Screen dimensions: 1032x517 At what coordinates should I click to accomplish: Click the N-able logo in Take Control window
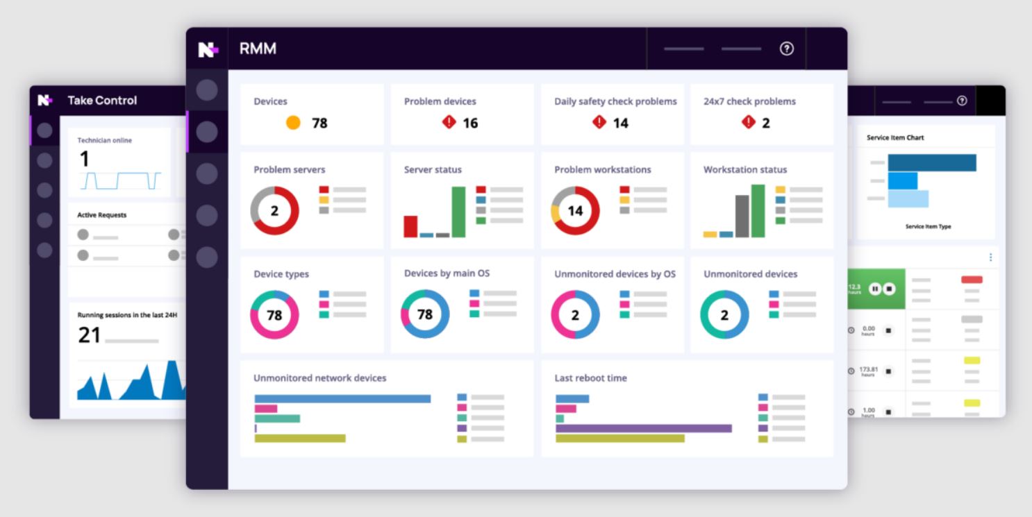point(45,100)
